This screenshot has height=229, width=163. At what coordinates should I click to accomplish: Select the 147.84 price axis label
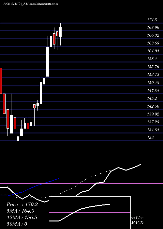click(153, 91)
